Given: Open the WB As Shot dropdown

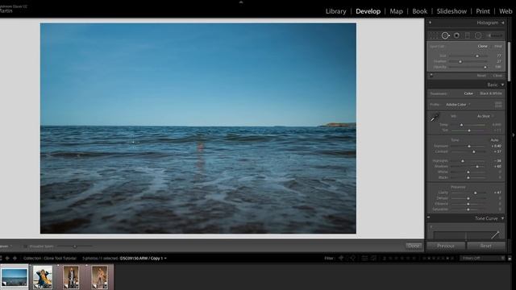Looking at the screenshot, I should [x=485, y=116].
